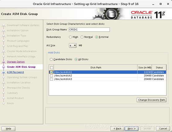Click the Disk Group Name field
The height and width of the screenshot is (132, 172).
(x=89, y=30)
